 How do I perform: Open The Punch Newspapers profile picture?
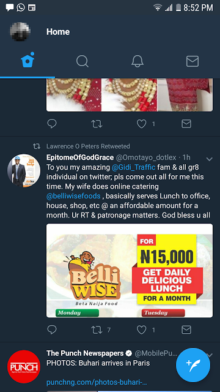(24, 366)
